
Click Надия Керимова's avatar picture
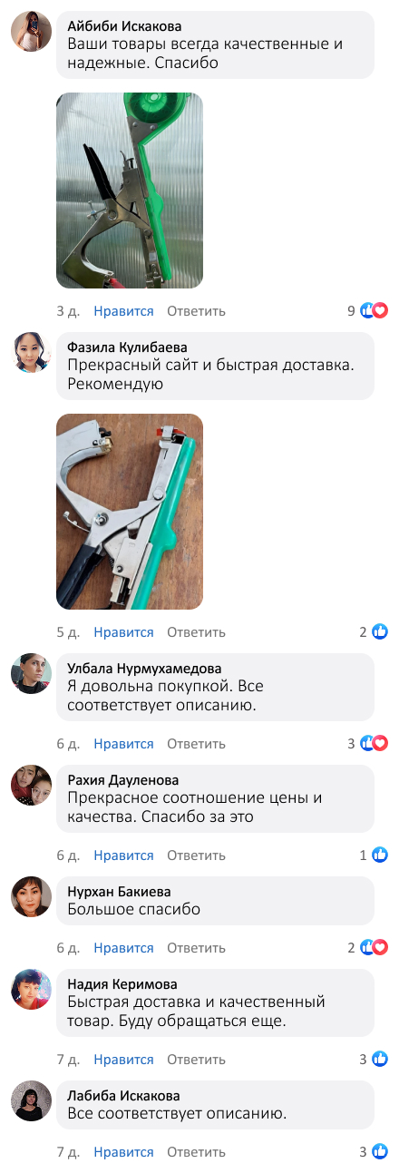(x=31, y=989)
